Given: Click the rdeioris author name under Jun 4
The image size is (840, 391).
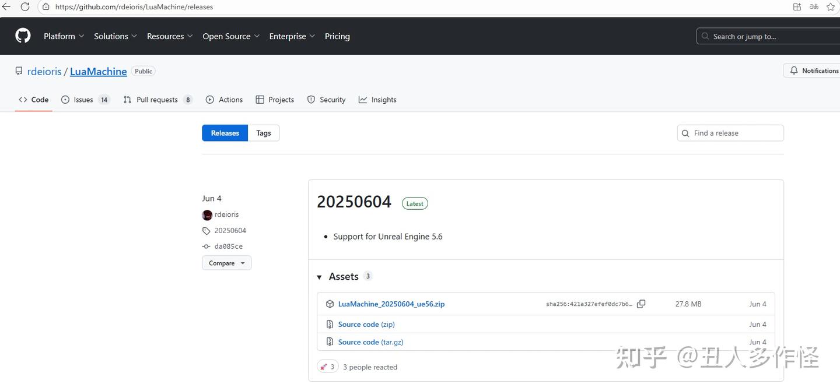Looking at the screenshot, I should click(x=227, y=214).
